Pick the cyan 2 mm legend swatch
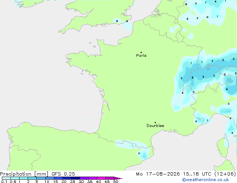Viewport: 237px width, 183px height. pos(32,178)
